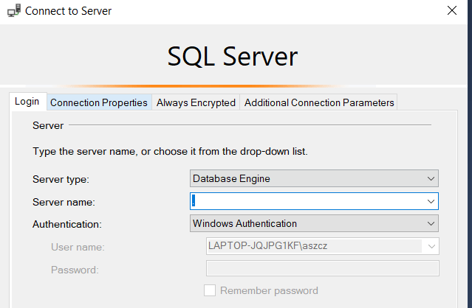472x308 pixels.
Task: Click the Server name label
Action: [64, 202]
